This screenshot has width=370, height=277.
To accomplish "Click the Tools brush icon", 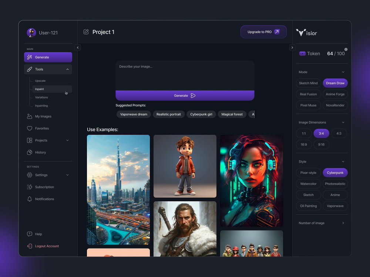I will point(30,69).
